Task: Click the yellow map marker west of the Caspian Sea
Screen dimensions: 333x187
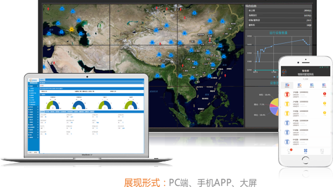Action: click(72, 29)
